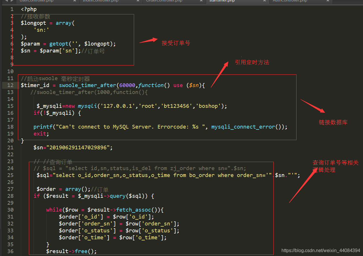Close the UserController.php tab
363x256 pixels.
[x=74, y=1]
